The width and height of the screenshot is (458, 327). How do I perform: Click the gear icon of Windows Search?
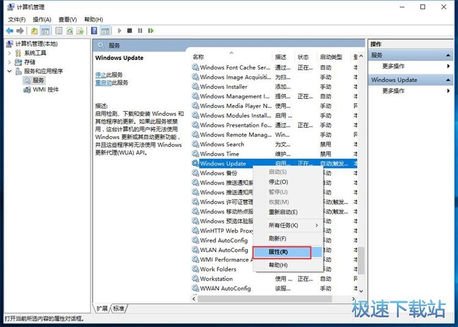click(x=195, y=144)
